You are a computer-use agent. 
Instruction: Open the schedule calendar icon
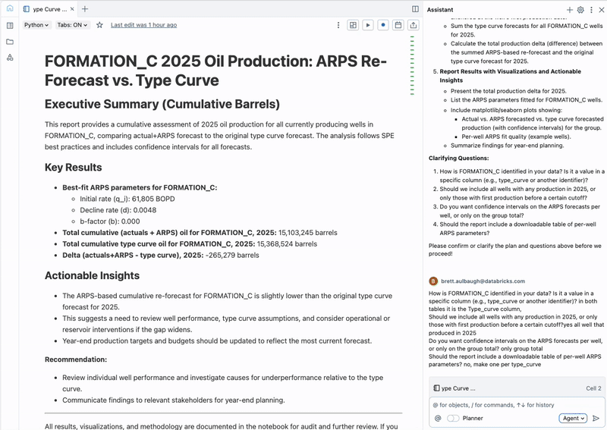coord(398,25)
